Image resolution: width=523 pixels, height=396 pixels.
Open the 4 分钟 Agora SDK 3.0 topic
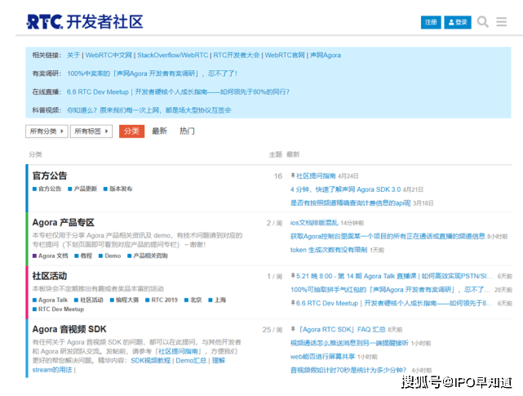tap(345, 189)
